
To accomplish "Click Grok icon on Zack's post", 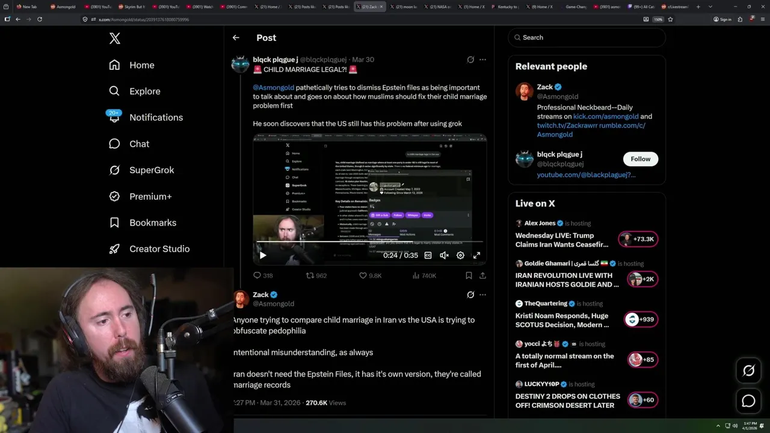I will click(470, 295).
